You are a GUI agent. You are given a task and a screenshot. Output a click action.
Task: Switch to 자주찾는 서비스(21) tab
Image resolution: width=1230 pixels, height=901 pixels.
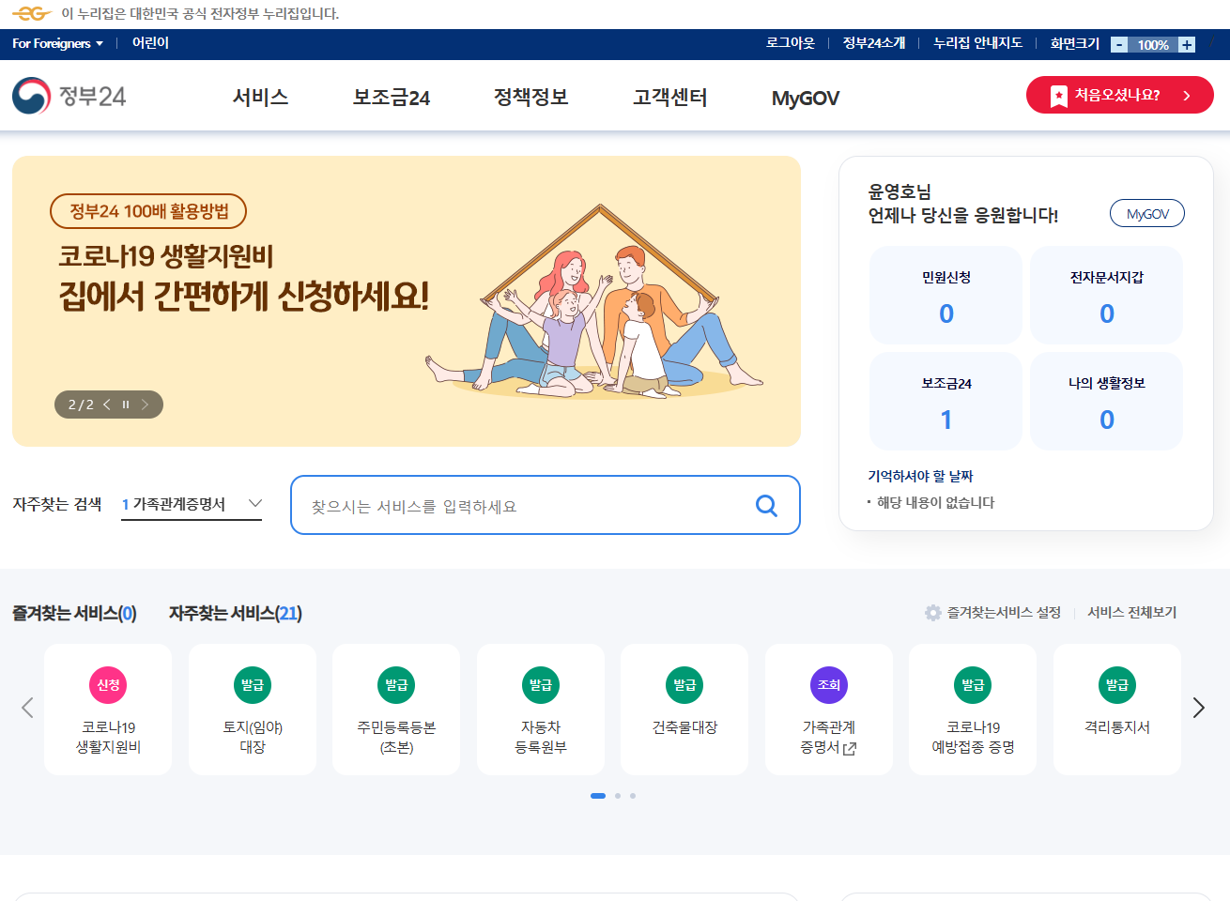(x=236, y=614)
